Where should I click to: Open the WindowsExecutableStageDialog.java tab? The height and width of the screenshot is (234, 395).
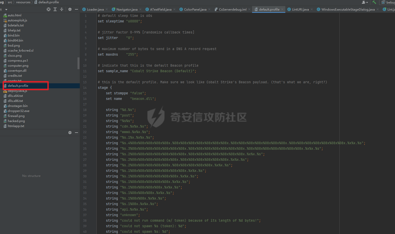pyautogui.click(x=348, y=10)
